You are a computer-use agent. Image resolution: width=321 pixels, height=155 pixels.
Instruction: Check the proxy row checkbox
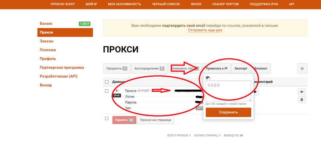pyautogui.click(x=107, y=91)
